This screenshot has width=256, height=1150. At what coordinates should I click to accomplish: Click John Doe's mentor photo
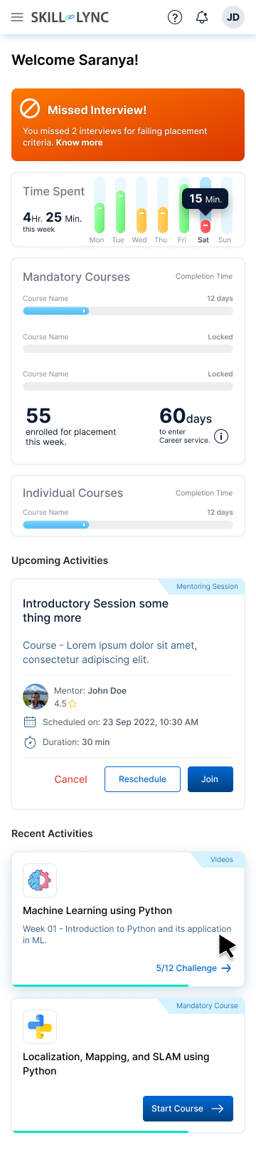[x=36, y=697]
